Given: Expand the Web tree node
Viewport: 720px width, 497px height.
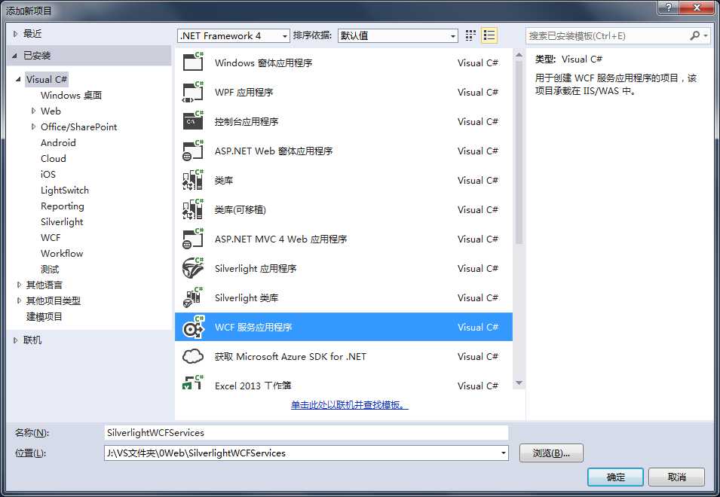Looking at the screenshot, I should pos(33,111).
